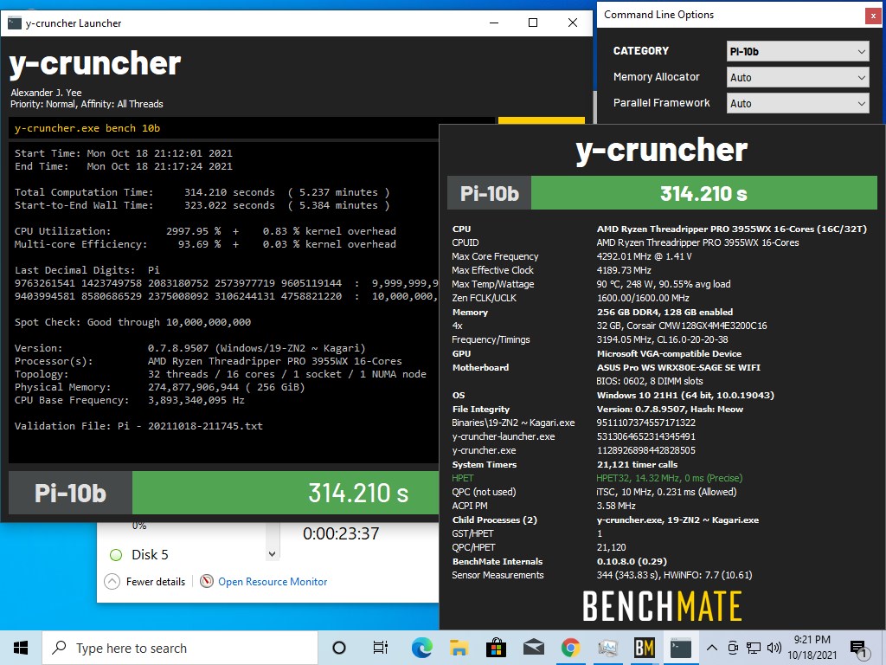886x665 pixels.
Task: Click the 314.210 s BenchMate score bar
Action: click(704, 193)
